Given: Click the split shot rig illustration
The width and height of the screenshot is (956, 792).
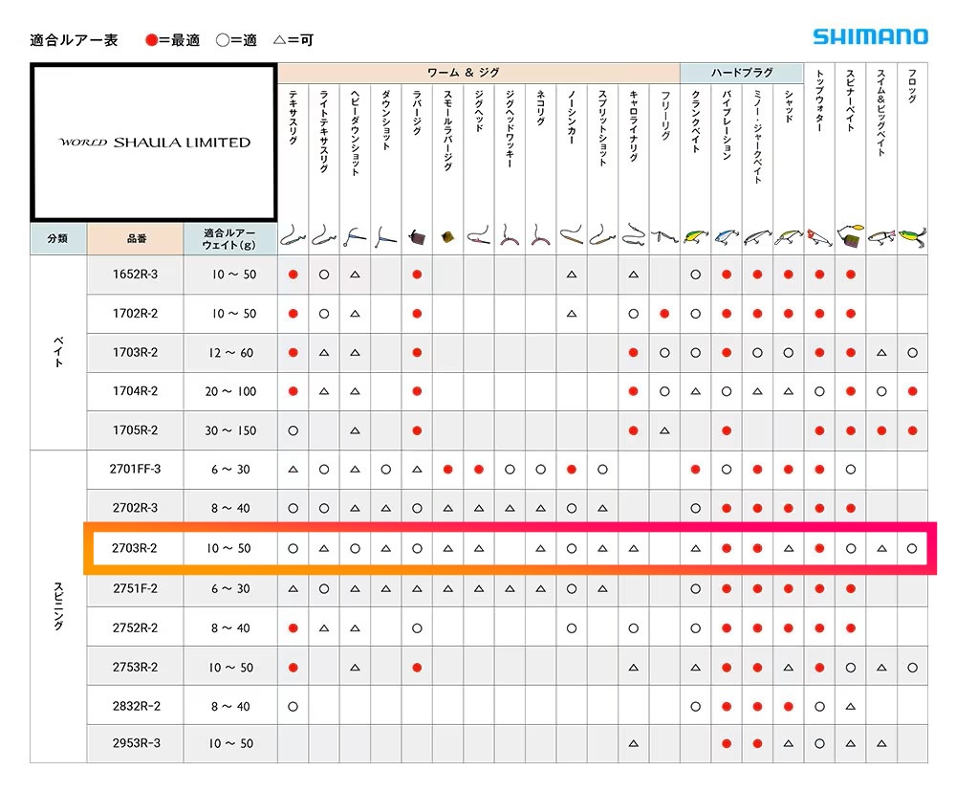Looking at the screenshot, I should [602, 235].
